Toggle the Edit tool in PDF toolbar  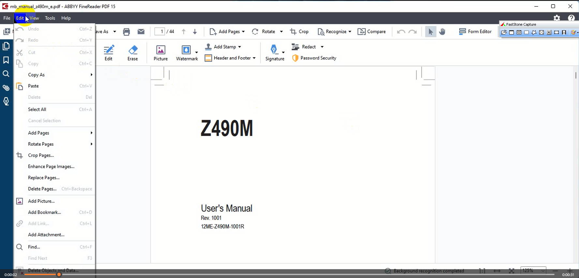point(109,53)
